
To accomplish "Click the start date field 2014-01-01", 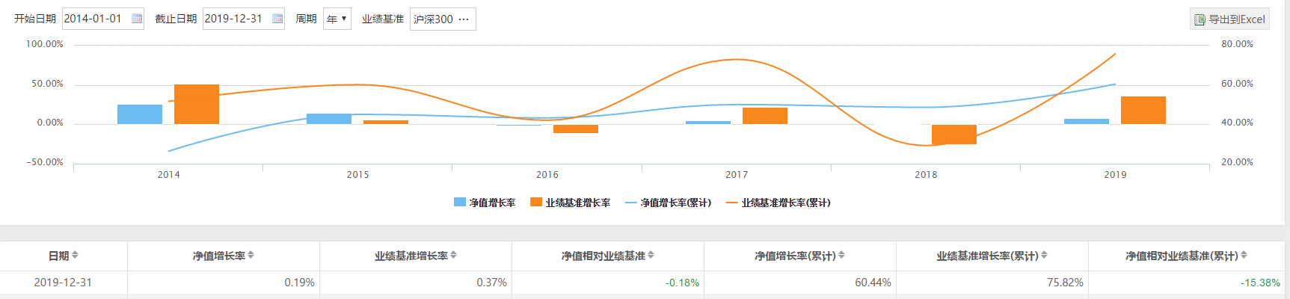I will (x=102, y=19).
